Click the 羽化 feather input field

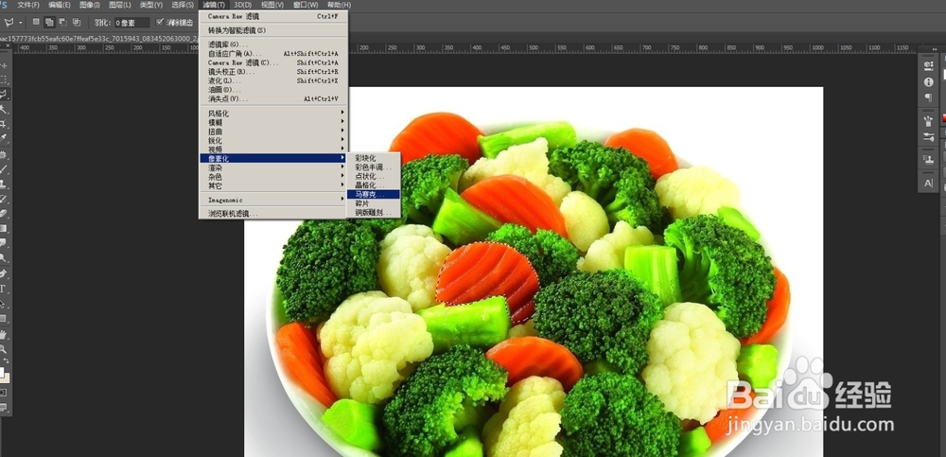click(x=131, y=23)
